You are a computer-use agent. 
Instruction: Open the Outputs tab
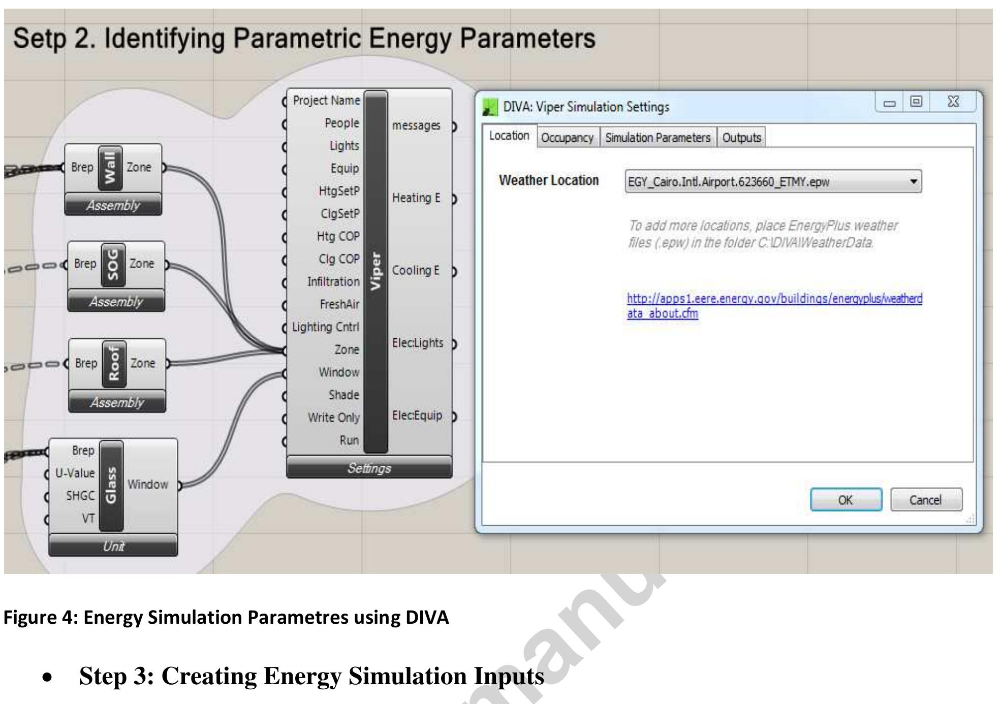tap(741, 138)
